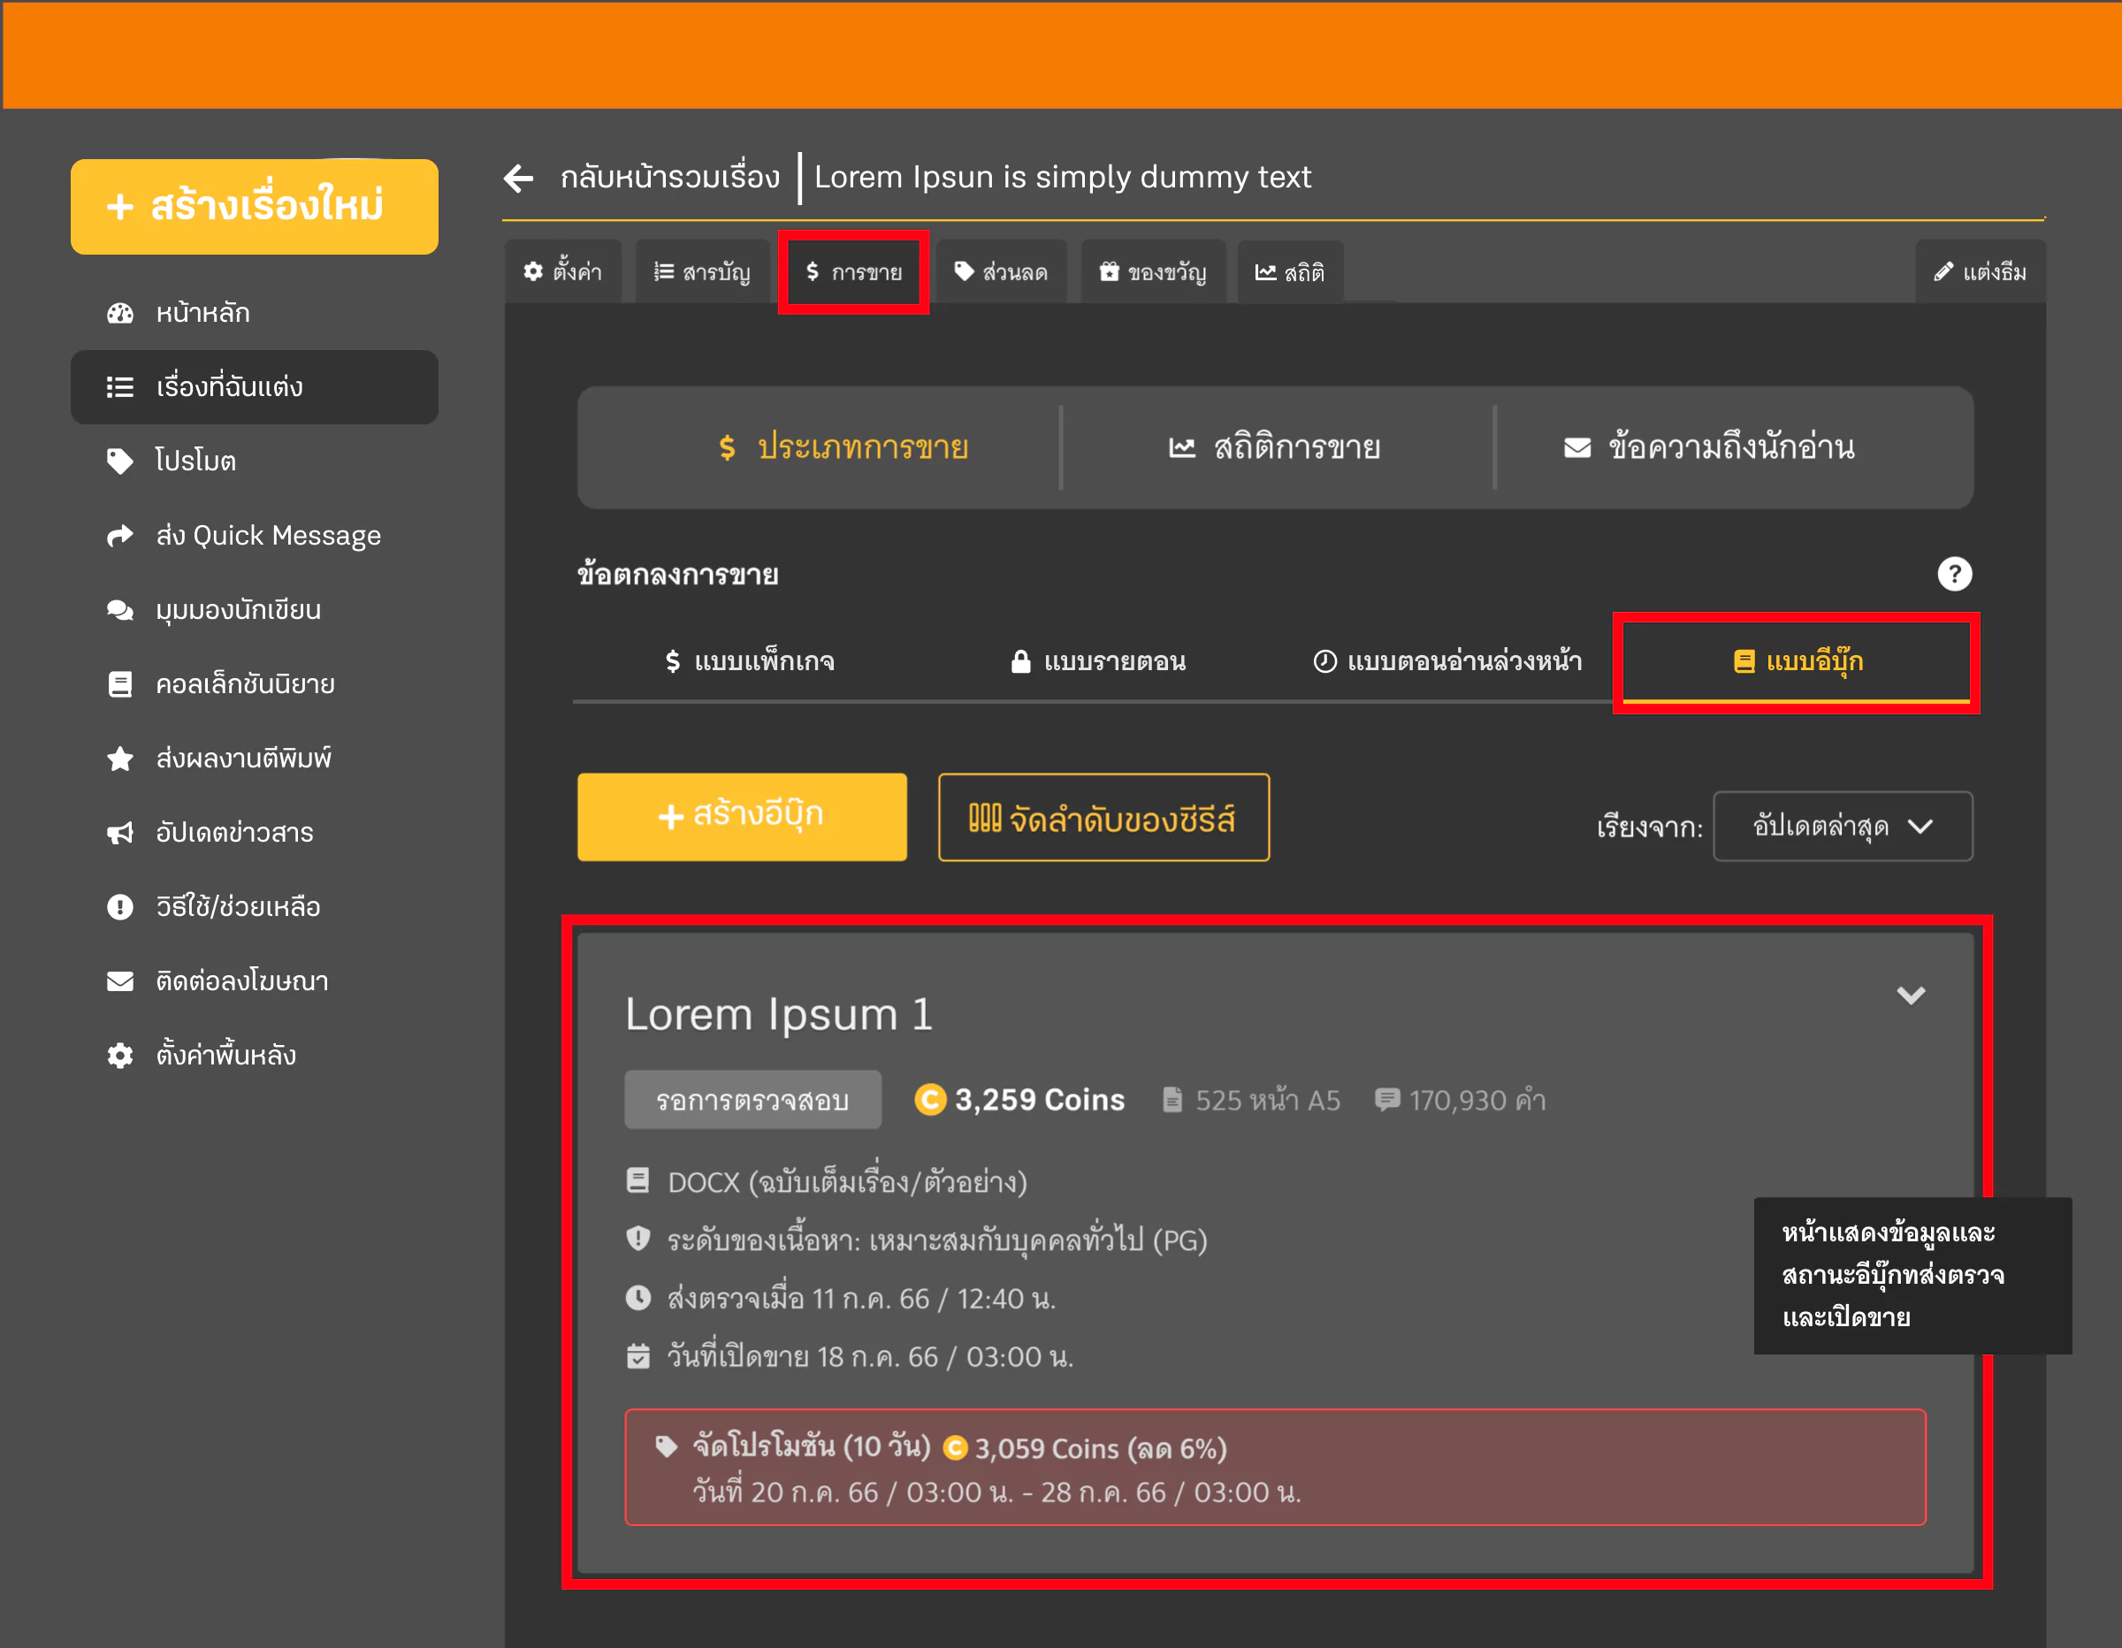Open the การขาย tab
This screenshot has height=1648, width=2122.
pyautogui.click(x=853, y=272)
